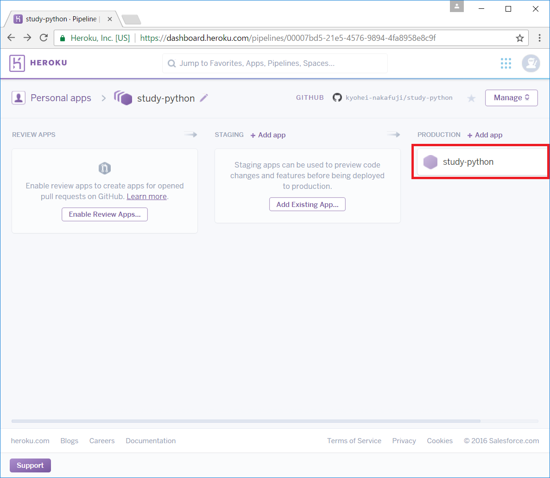Click the pencil icon to rename pipeline
This screenshot has width=550, height=478.
pyautogui.click(x=204, y=98)
